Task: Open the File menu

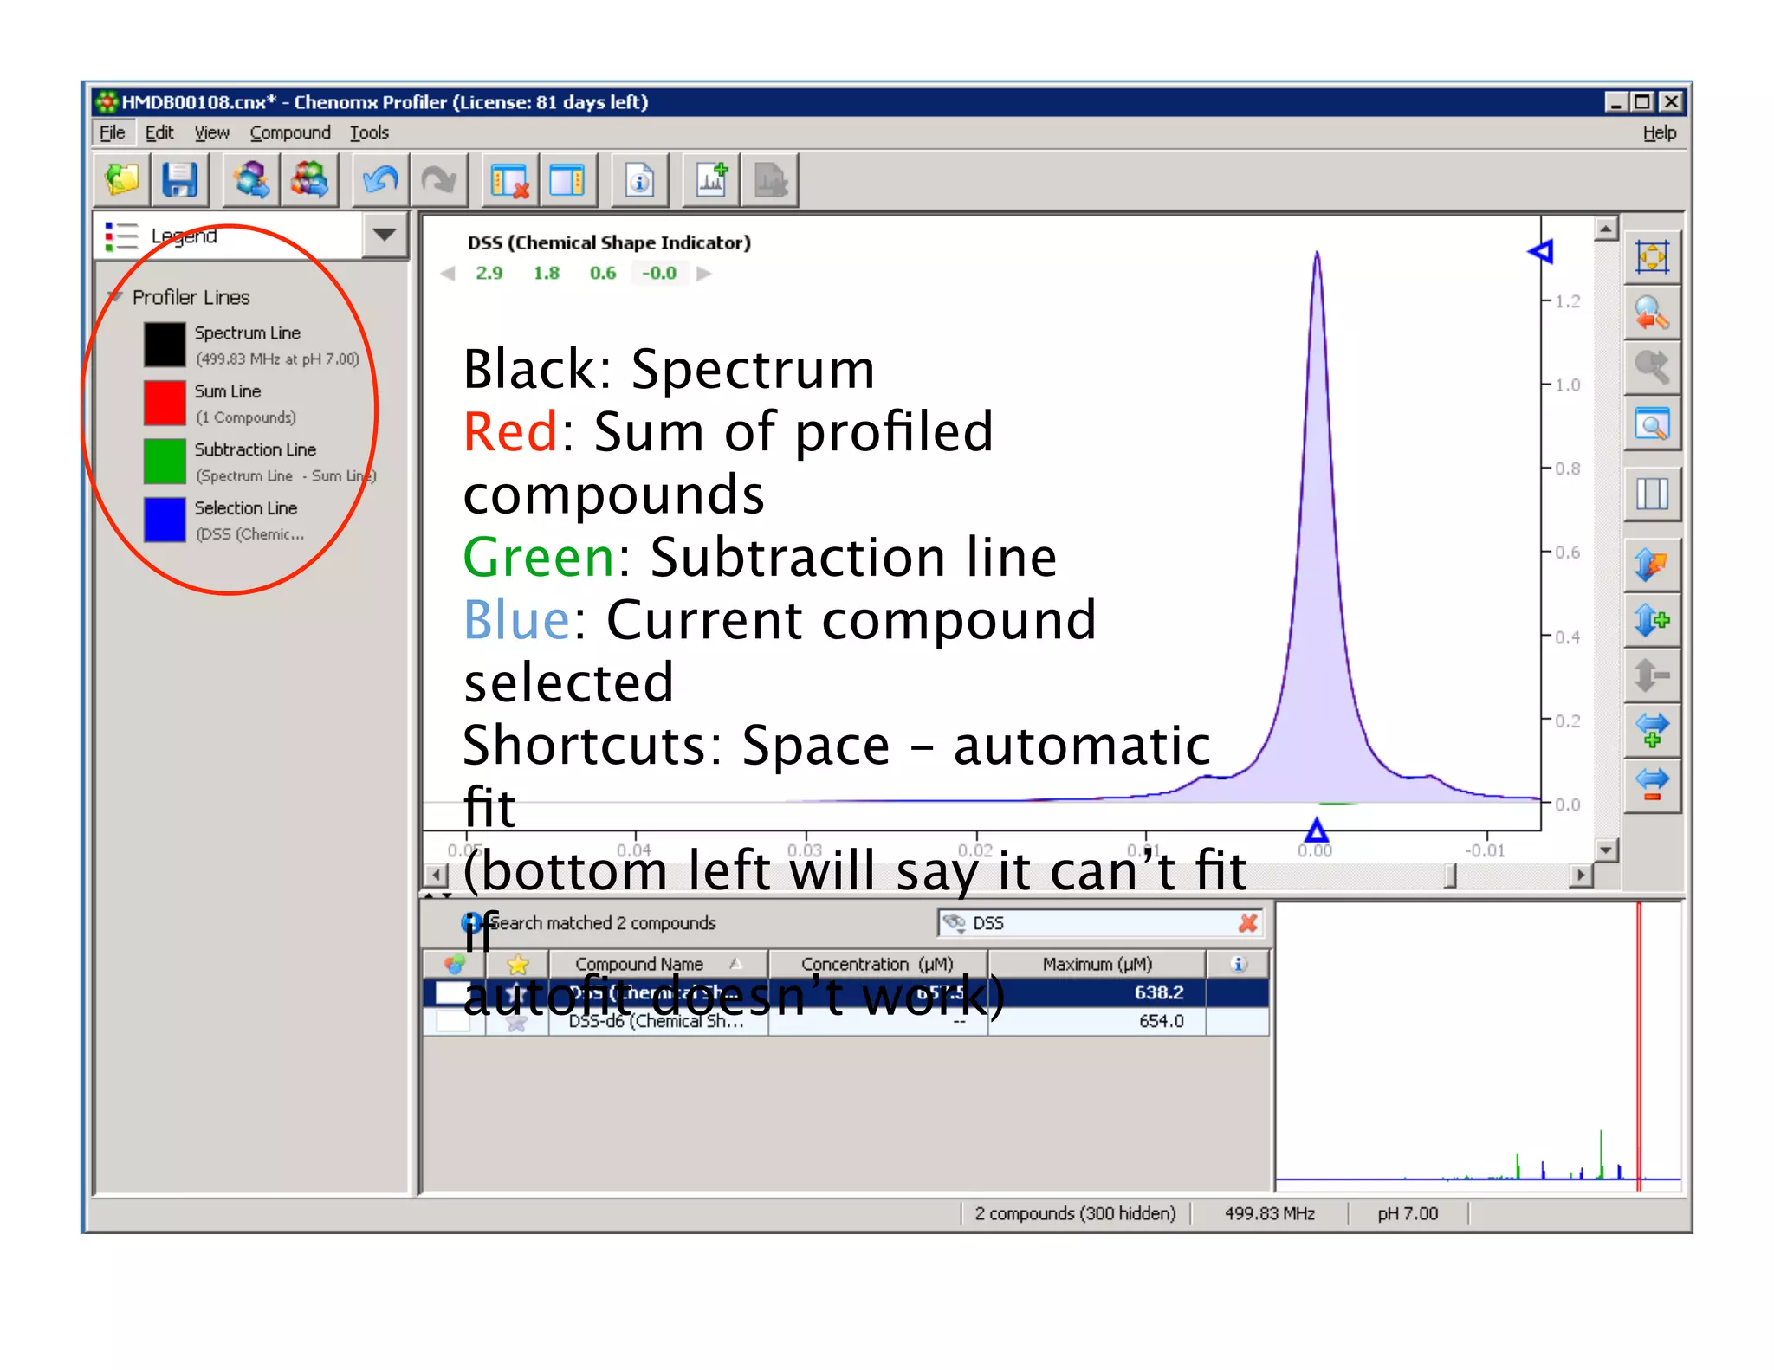Action: coord(113,132)
